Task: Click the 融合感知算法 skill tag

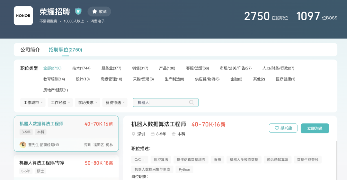Action: click(278, 160)
